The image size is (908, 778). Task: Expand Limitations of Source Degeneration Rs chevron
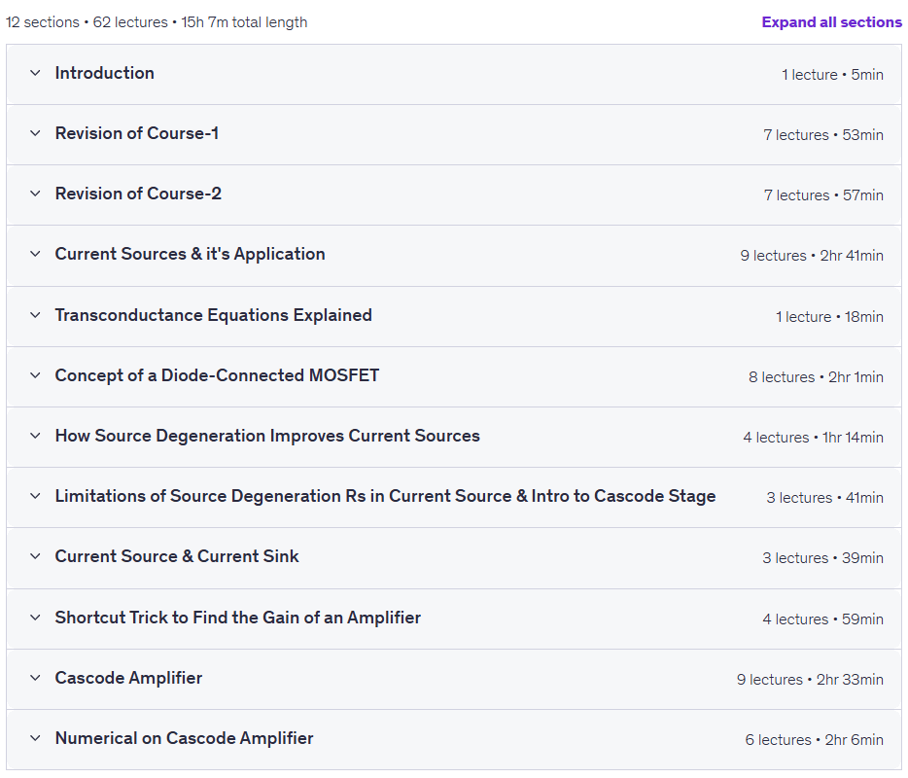35,496
